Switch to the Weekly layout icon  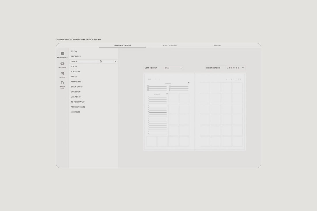(x=62, y=74)
